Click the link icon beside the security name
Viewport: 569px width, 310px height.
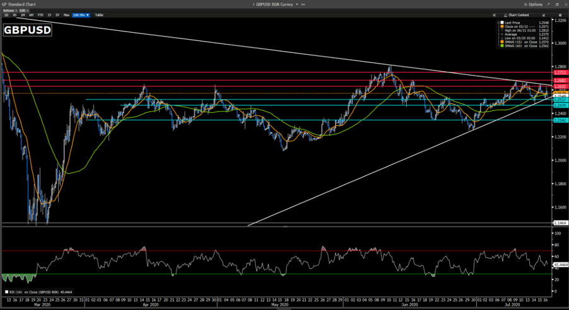point(303,4)
